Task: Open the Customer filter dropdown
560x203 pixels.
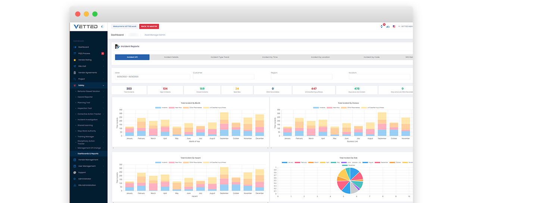Action: pos(223,77)
